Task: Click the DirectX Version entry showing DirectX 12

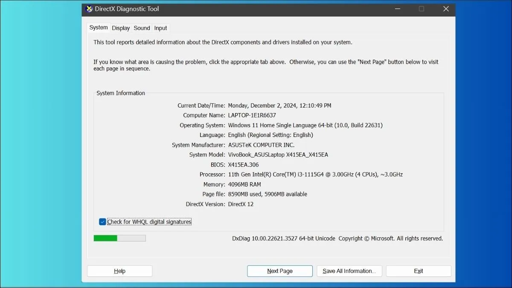Action: [240, 204]
